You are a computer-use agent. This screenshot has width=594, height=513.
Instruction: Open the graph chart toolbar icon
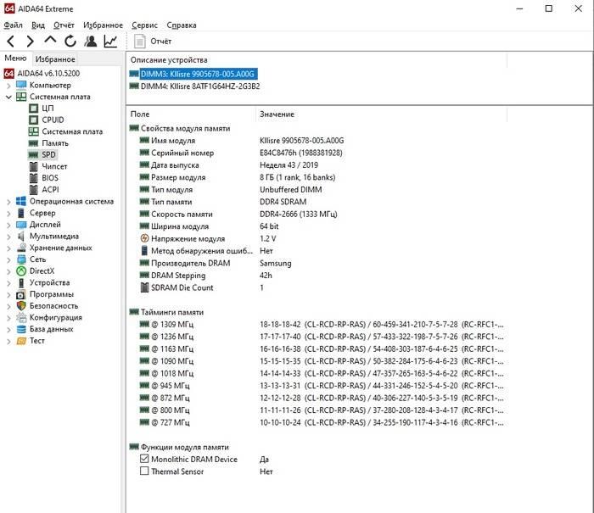(x=110, y=41)
